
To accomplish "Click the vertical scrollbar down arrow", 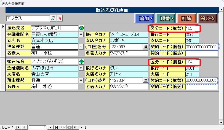I will tap(221, 122).
